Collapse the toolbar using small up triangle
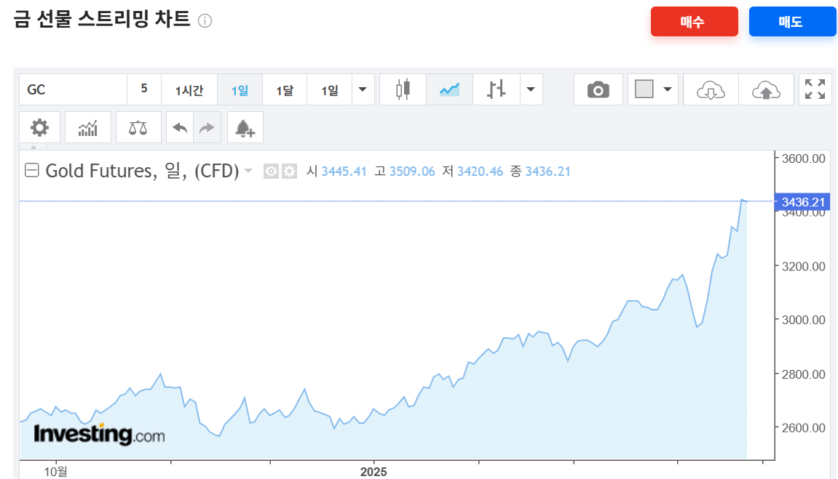This screenshot has height=479, width=838. tap(33, 147)
